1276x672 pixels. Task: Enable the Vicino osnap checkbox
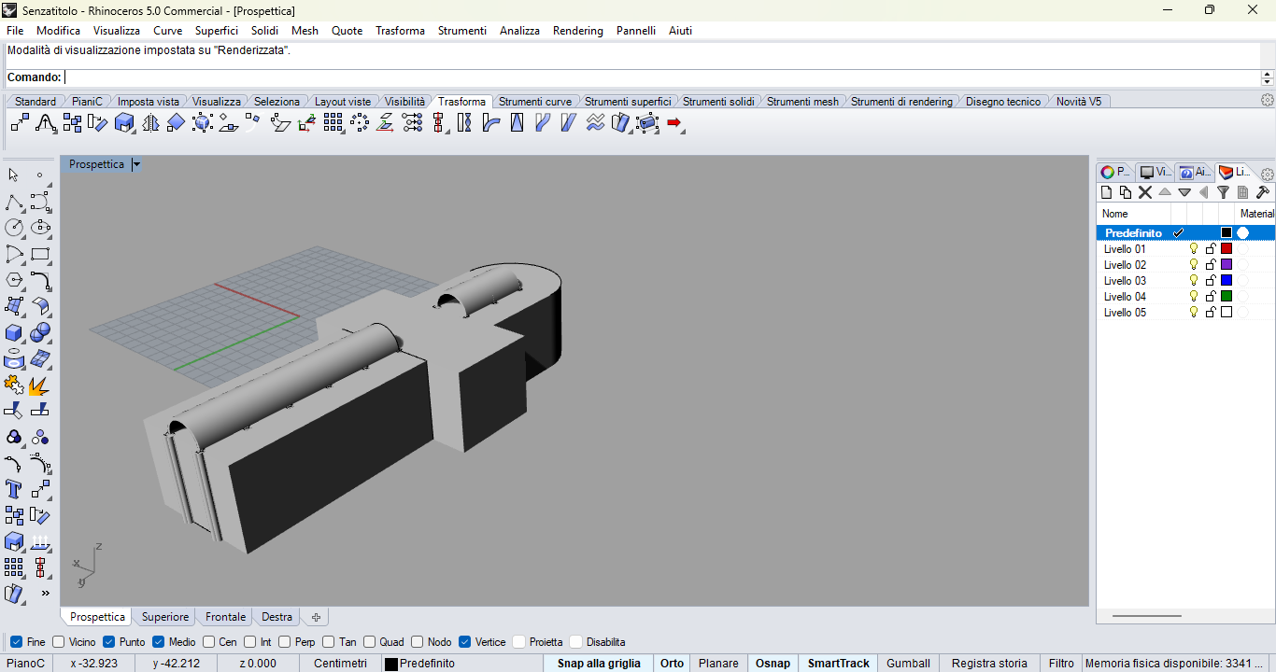pyautogui.click(x=59, y=642)
